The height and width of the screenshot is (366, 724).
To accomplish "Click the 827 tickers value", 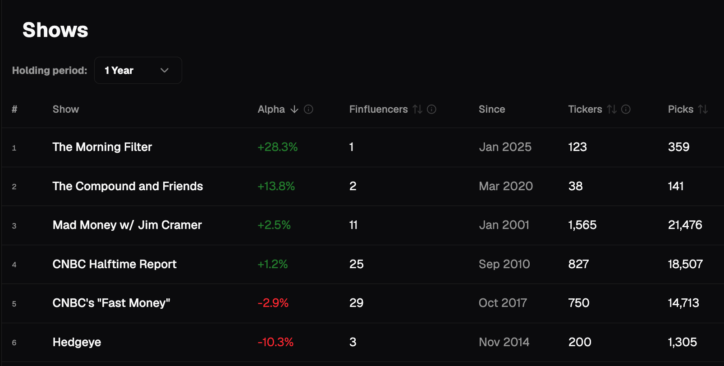I will click(x=578, y=264).
